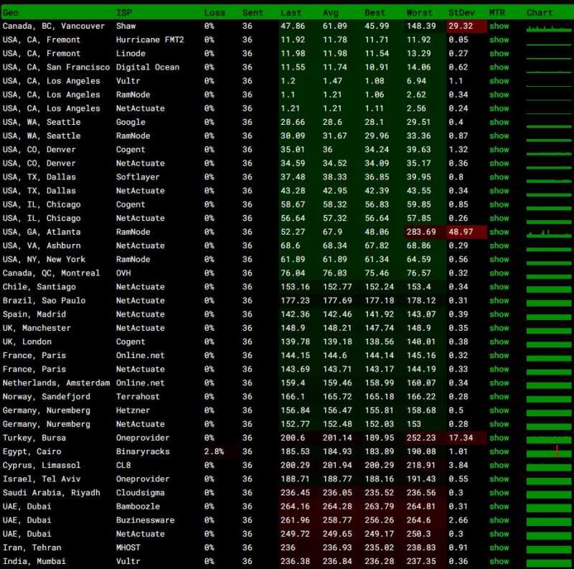
Task: Show MTR for Turkey, Bursa row
Action: [x=499, y=438]
